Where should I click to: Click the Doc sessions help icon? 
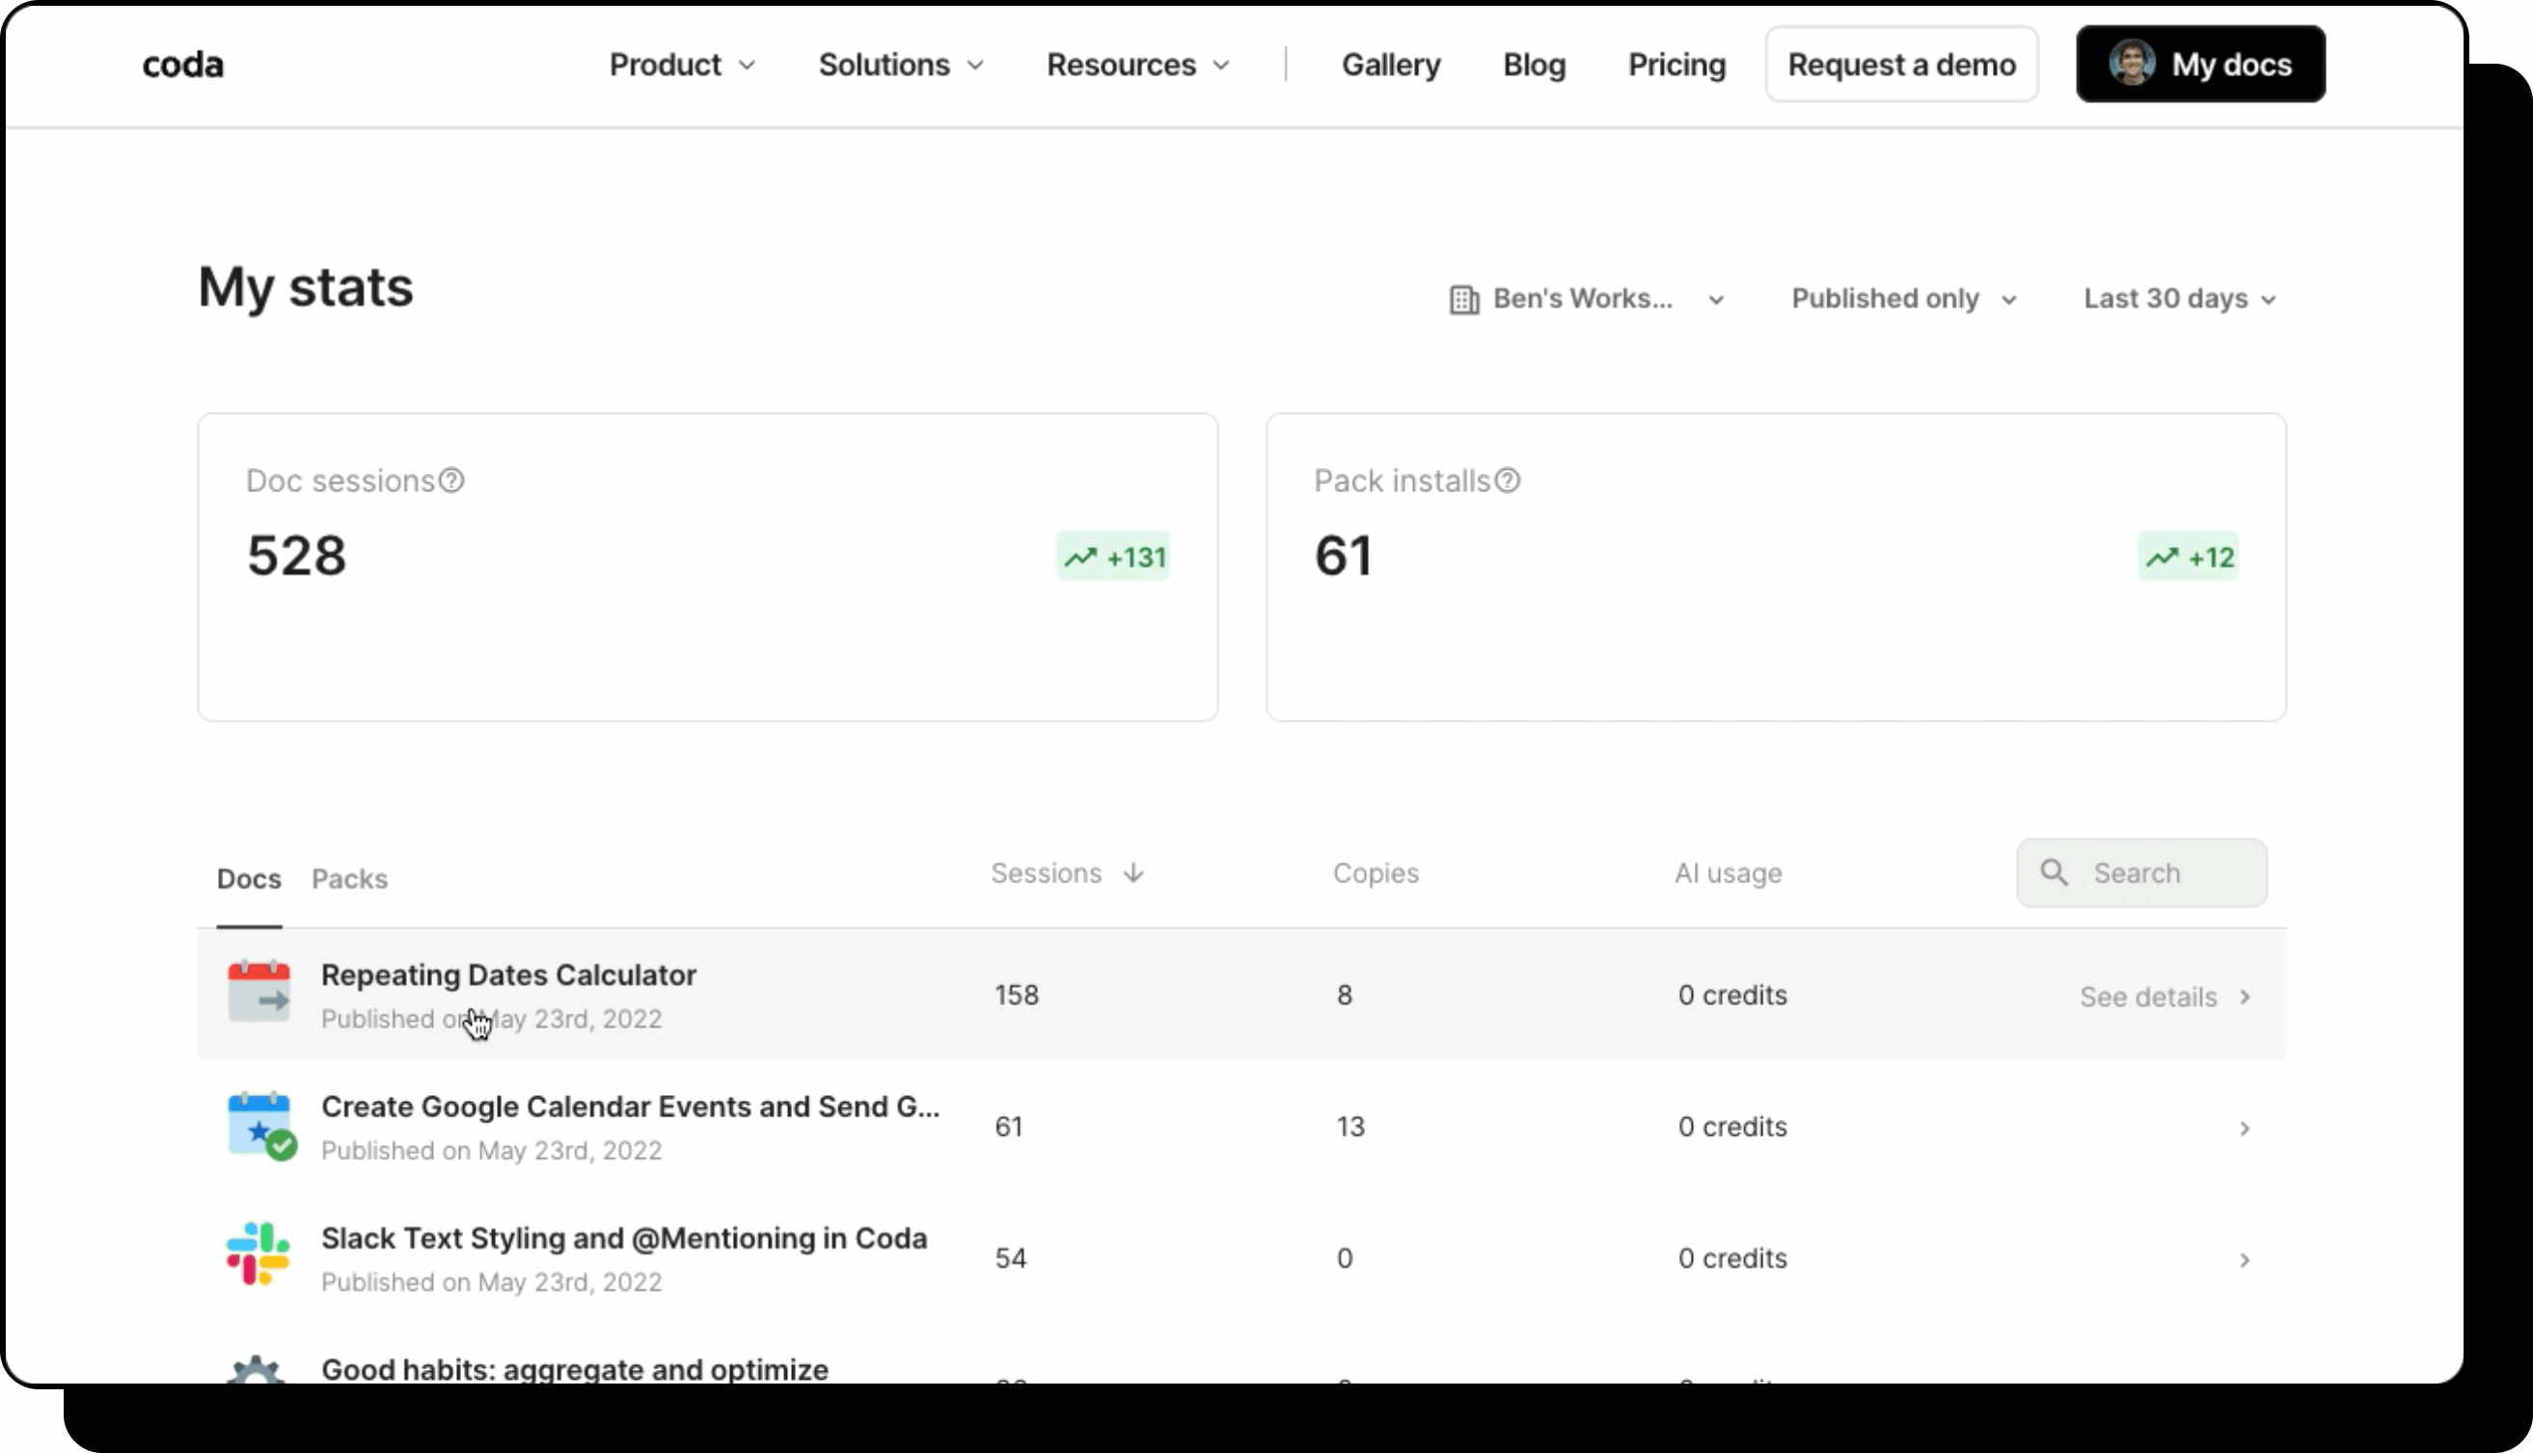452,481
